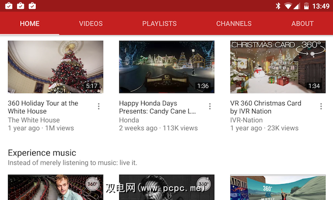The height and width of the screenshot is (200, 333).
Task: Select the text '1 year ago · 1M views'
Action: [41, 128]
